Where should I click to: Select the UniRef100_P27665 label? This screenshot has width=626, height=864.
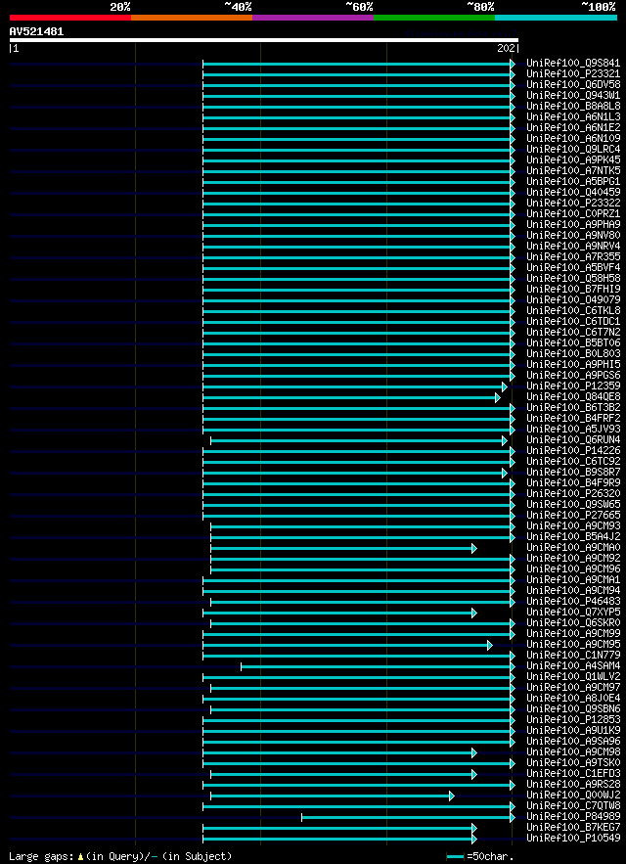click(x=573, y=515)
